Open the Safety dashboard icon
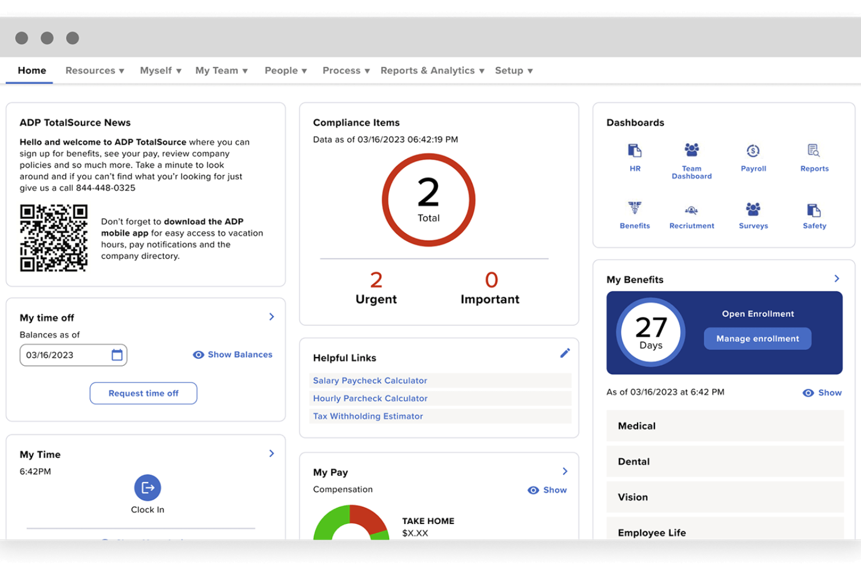The height and width of the screenshot is (574, 861). coord(814,209)
